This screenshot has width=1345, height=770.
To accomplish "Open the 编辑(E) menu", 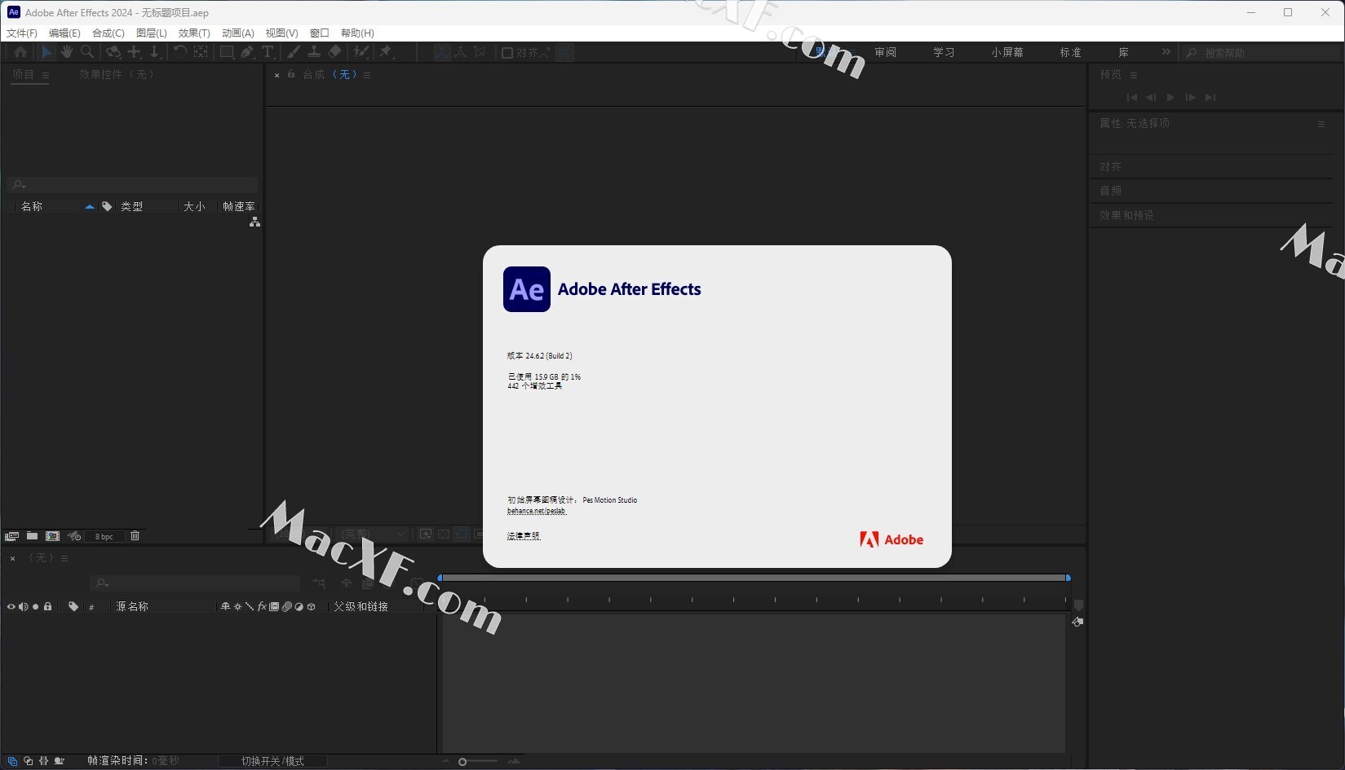I will click(64, 33).
